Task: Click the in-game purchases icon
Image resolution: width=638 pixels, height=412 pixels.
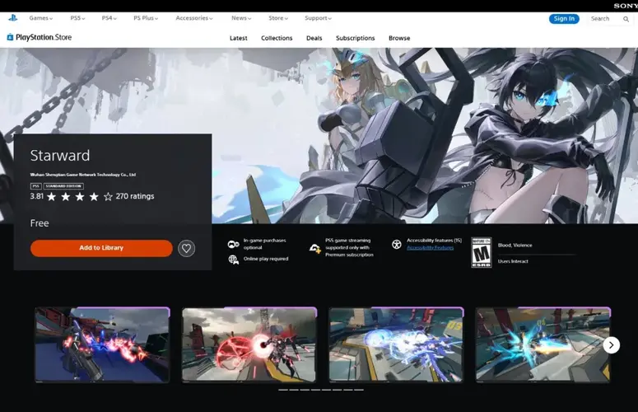Action: [233, 244]
